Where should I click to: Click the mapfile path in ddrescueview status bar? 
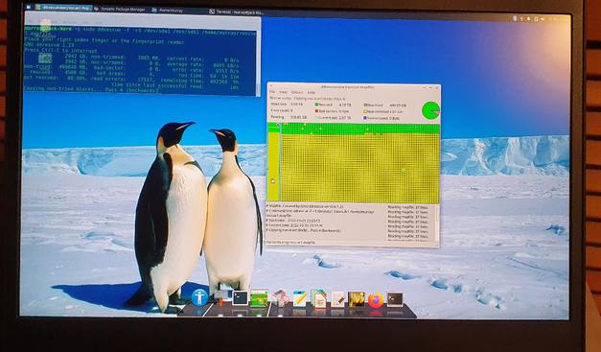point(290,243)
